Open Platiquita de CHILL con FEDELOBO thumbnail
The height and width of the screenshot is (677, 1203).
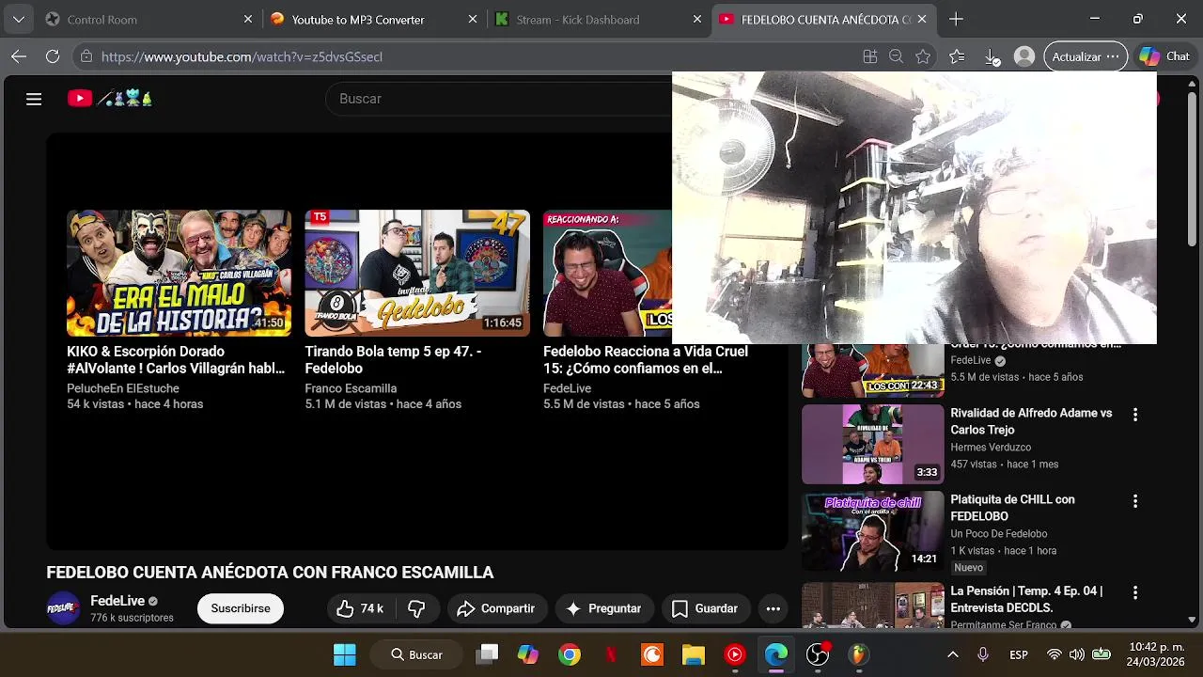point(872,531)
